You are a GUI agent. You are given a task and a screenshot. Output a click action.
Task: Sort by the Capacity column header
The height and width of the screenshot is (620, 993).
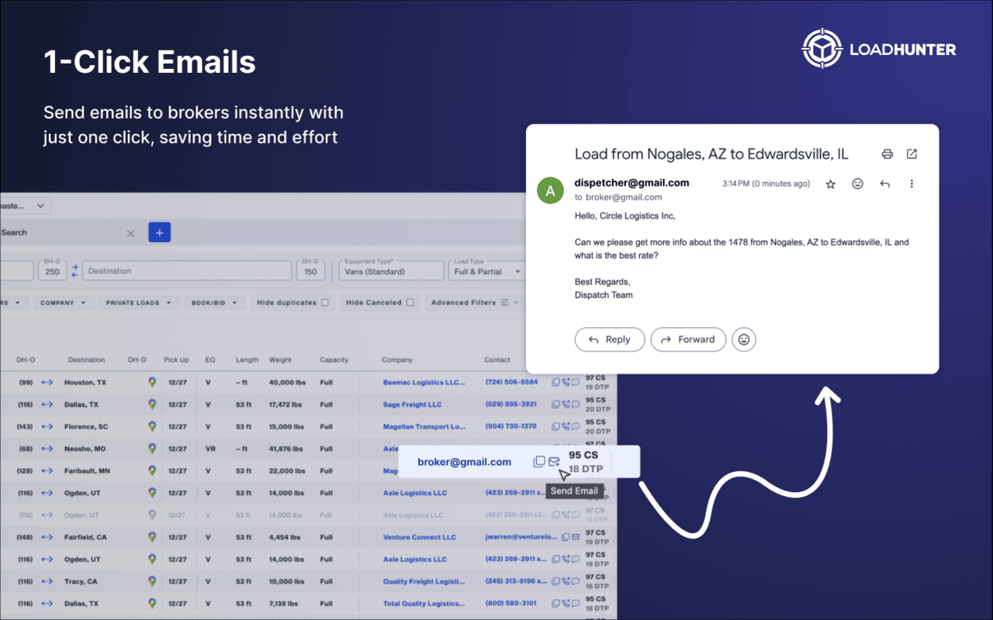[x=334, y=360]
